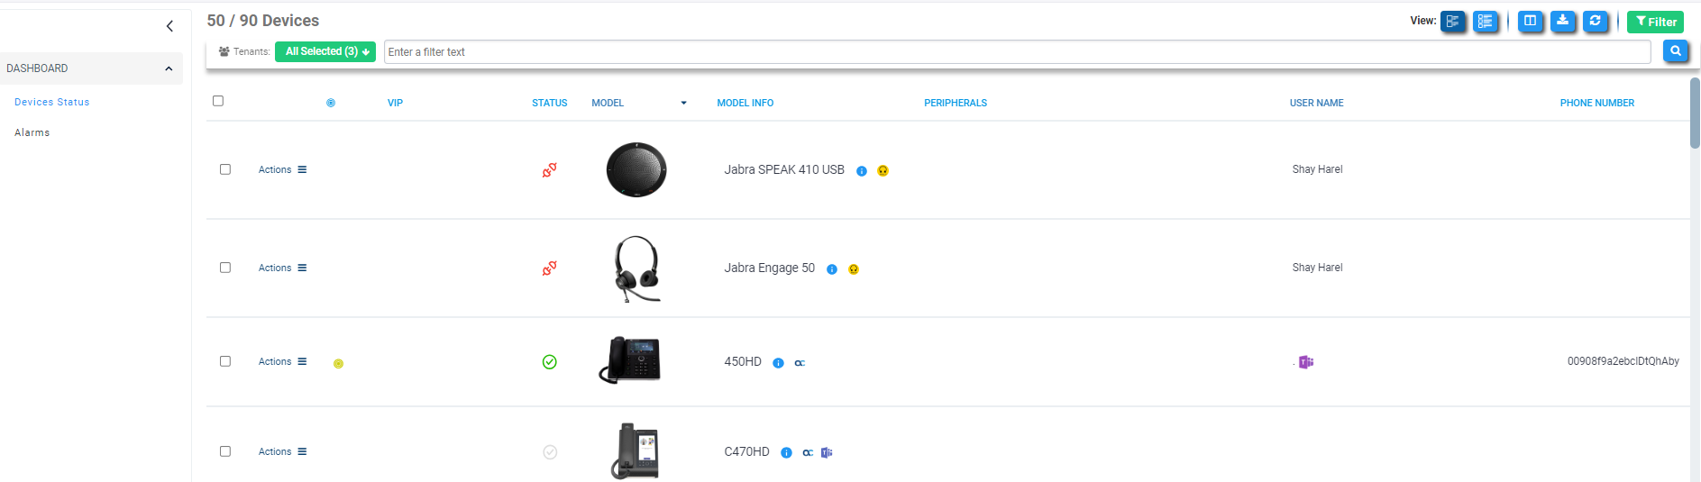1701x482 pixels.
Task: Click the AudioCodes logo icon beside 450HD
Action: pyautogui.click(x=800, y=363)
